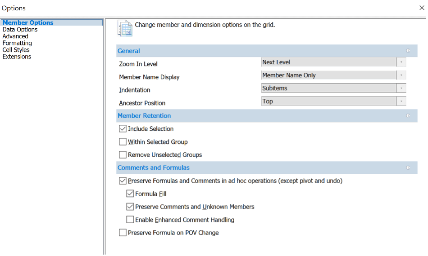The height and width of the screenshot is (256, 428).
Task: Click the General section header
Action: click(x=267, y=51)
